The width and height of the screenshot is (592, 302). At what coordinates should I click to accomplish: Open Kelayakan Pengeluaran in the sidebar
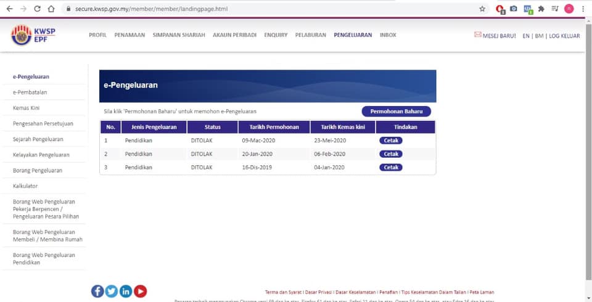click(x=41, y=155)
